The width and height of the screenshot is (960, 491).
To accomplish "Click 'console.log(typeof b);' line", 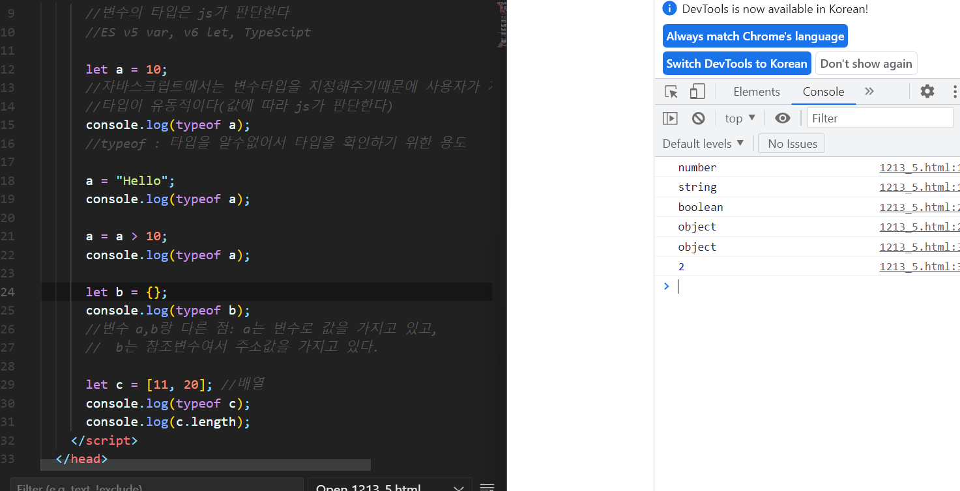I will pyautogui.click(x=168, y=310).
